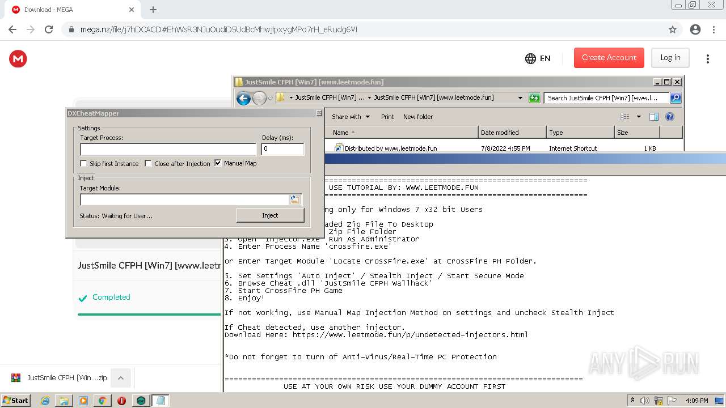Select 'Distributed by www.leetmode.fun' file
Screen dimensions: 726x408
click(x=391, y=148)
